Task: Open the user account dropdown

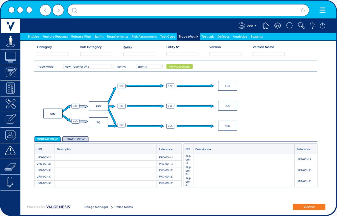Action: point(247,26)
